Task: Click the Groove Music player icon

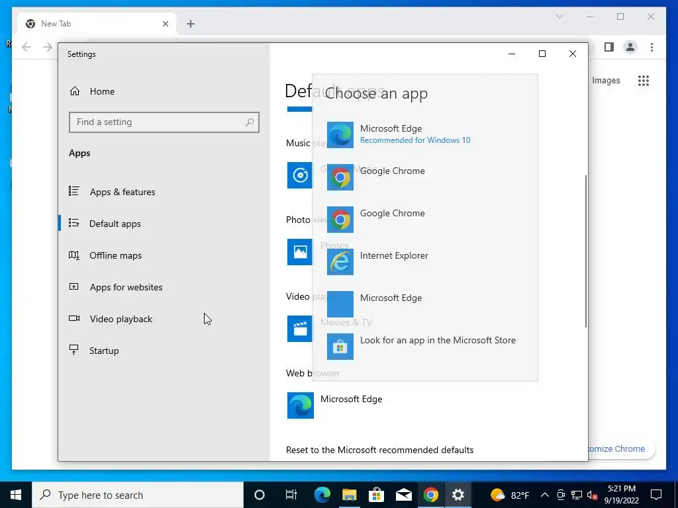Action: 300,175
